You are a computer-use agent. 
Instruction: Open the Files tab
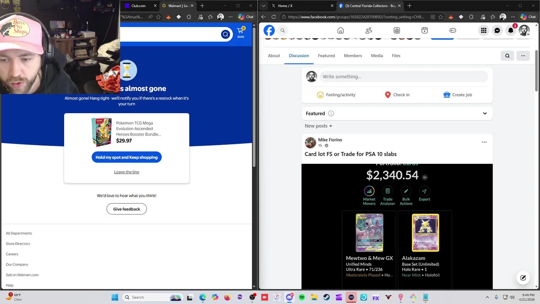point(396,56)
